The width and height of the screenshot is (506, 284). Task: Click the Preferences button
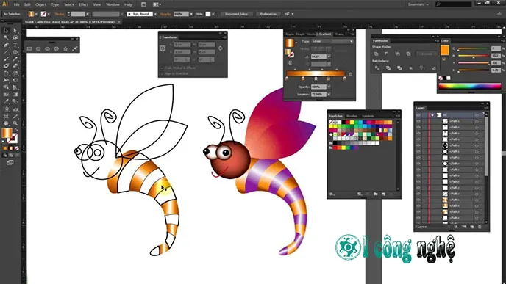tap(268, 14)
